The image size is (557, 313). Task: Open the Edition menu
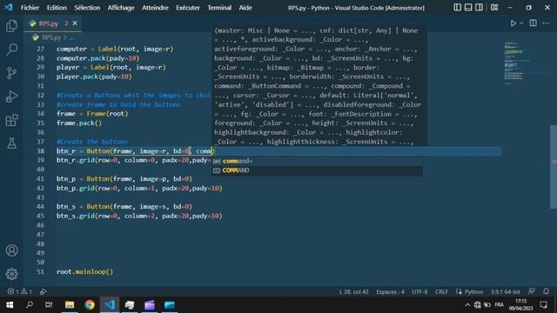(57, 8)
